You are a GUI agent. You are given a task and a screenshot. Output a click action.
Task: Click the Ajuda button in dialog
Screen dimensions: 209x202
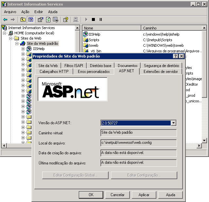click(x=170, y=195)
